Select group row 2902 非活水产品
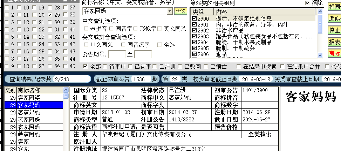Viewport: 341px width, 151px height. point(253,30)
